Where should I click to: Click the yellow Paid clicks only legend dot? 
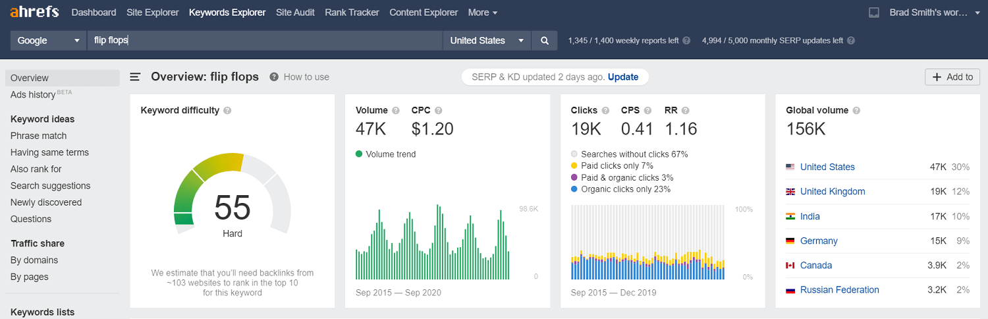click(x=574, y=166)
